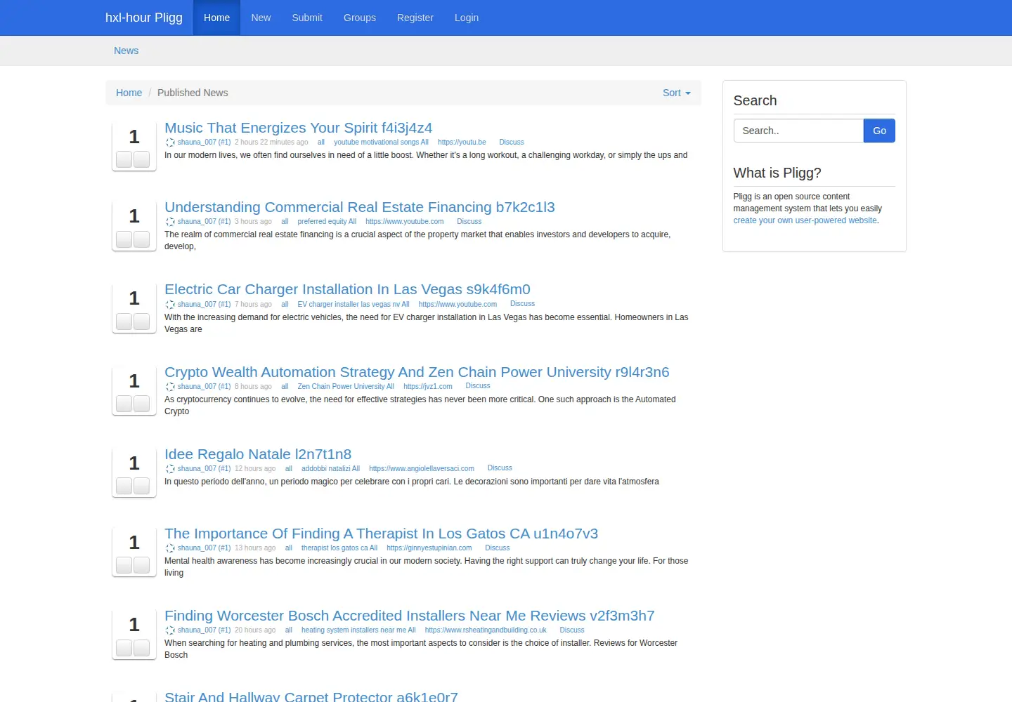Image resolution: width=1012 pixels, height=702 pixels.
Task: Click shauna_007 avatar under Electric Car Charger story
Action: pos(170,305)
